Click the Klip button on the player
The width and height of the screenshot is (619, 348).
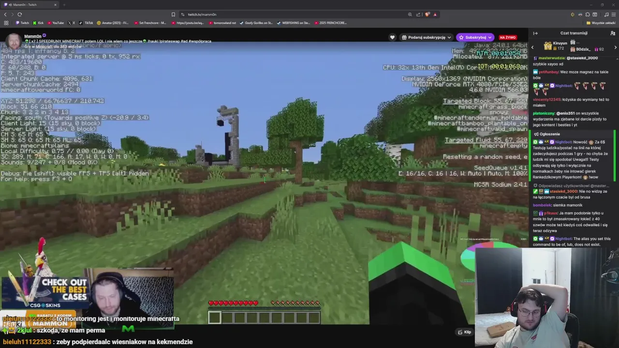pyautogui.click(x=465, y=332)
